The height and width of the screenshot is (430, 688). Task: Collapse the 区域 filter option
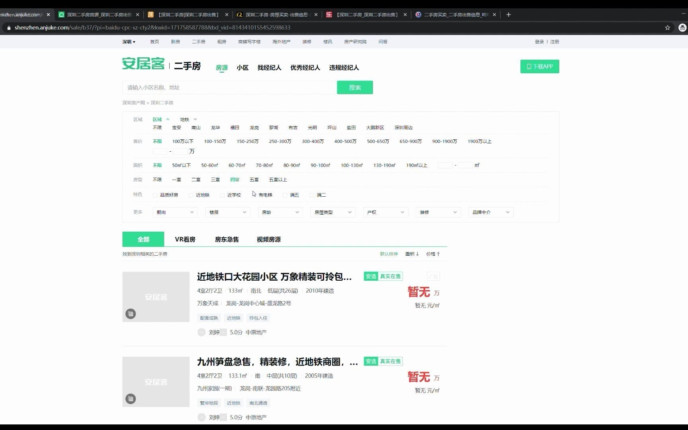click(161, 119)
